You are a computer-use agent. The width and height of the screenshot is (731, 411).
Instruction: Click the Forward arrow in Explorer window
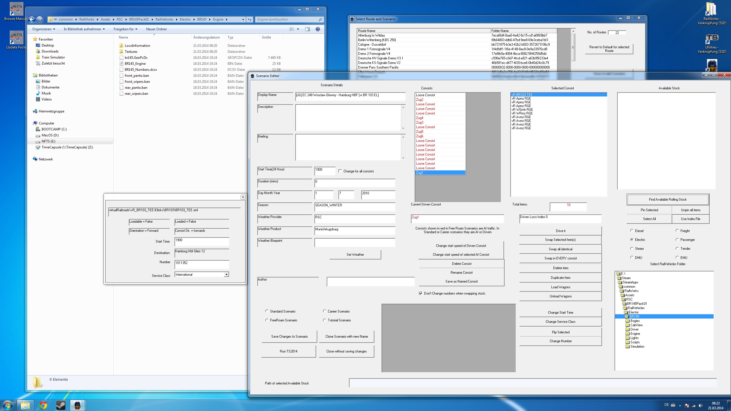tap(40, 19)
